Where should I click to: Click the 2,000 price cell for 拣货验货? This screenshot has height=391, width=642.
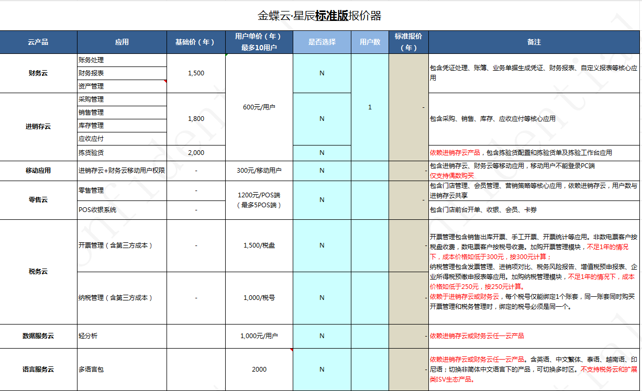[x=196, y=153]
